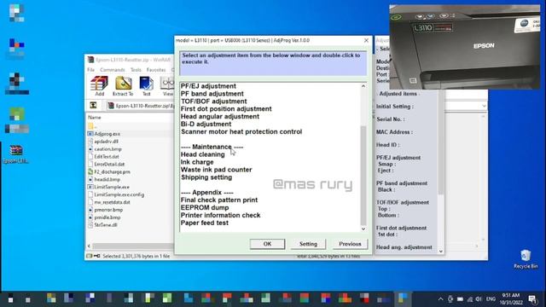Select Paper feed test item
This screenshot has height=307, width=546.
pos(205,223)
